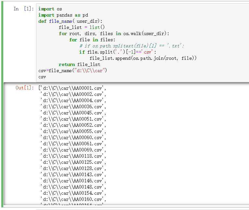
Task: Click output row AA00045.csv
Action: 73,113
